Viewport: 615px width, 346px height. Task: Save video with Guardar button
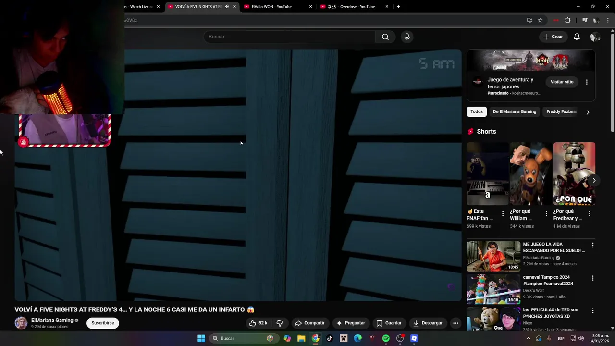point(389,323)
